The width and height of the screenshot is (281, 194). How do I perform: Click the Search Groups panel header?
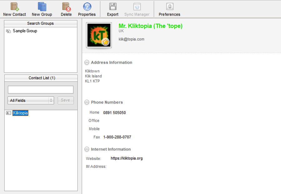click(x=41, y=23)
